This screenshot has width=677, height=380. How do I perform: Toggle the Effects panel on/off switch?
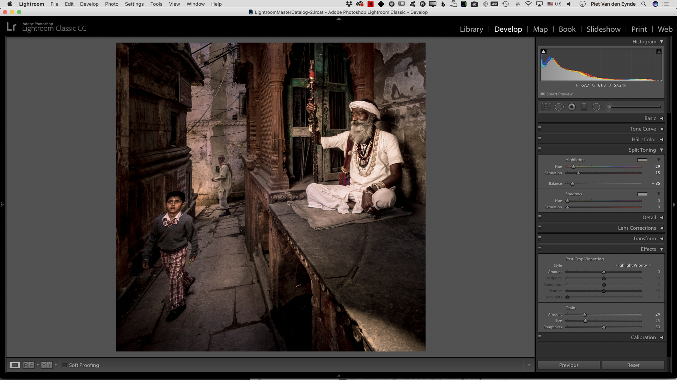(x=539, y=248)
